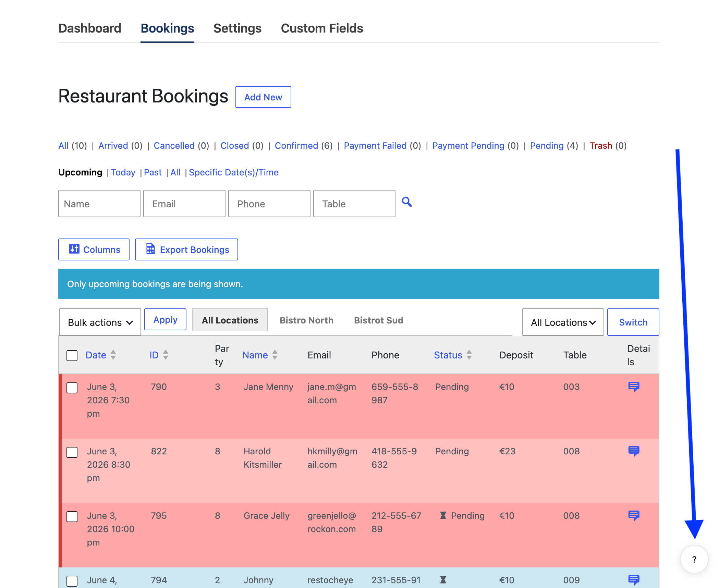Focus the Email search field
Viewport: 719px width, 588px height.
pyautogui.click(x=184, y=204)
